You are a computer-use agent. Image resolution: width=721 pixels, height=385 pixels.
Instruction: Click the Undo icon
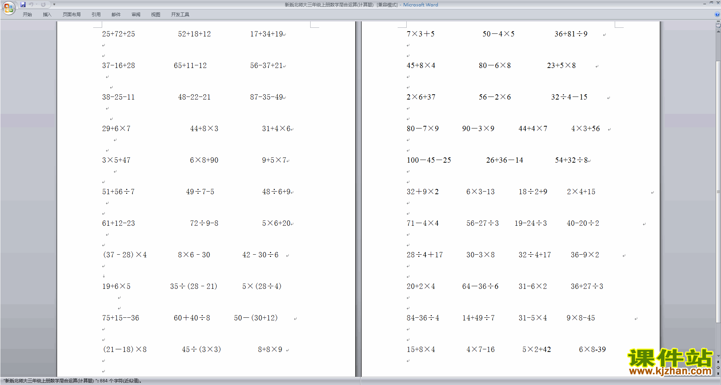tap(31, 5)
